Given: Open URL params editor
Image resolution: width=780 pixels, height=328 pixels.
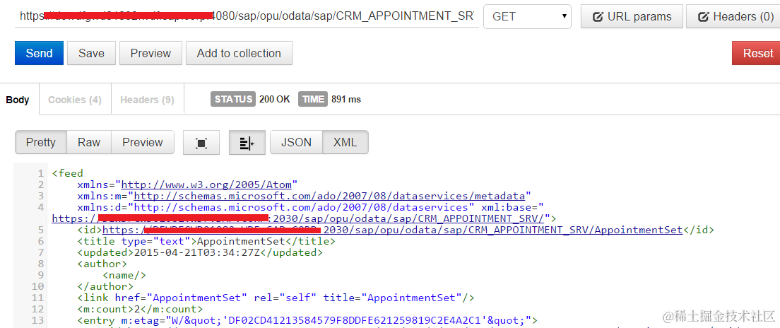Looking at the screenshot, I should [x=632, y=16].
